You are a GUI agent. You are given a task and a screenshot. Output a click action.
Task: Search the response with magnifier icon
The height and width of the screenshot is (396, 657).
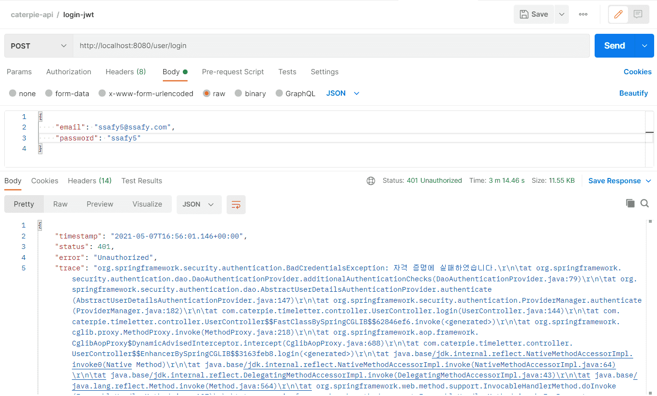click(645, 204)
